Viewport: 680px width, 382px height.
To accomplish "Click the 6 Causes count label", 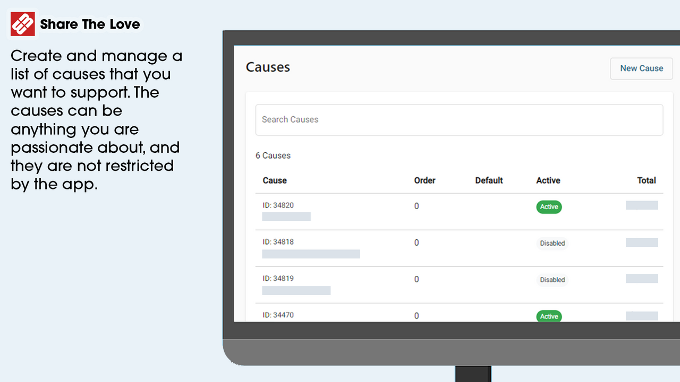I will pyautogui.click(x=273, y=155).
